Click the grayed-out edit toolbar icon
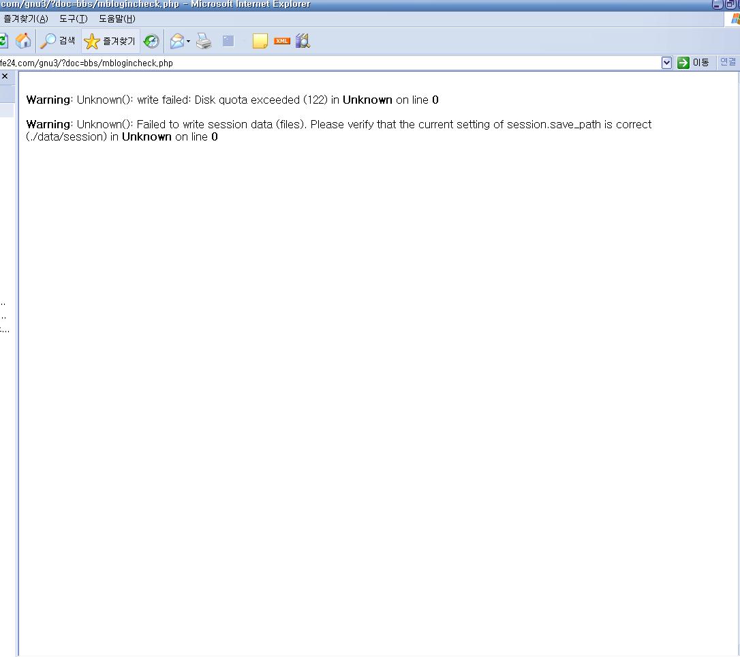 coord(228,42)
